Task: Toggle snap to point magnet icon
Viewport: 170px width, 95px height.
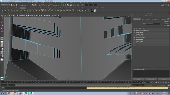Action: coord(44,5)
